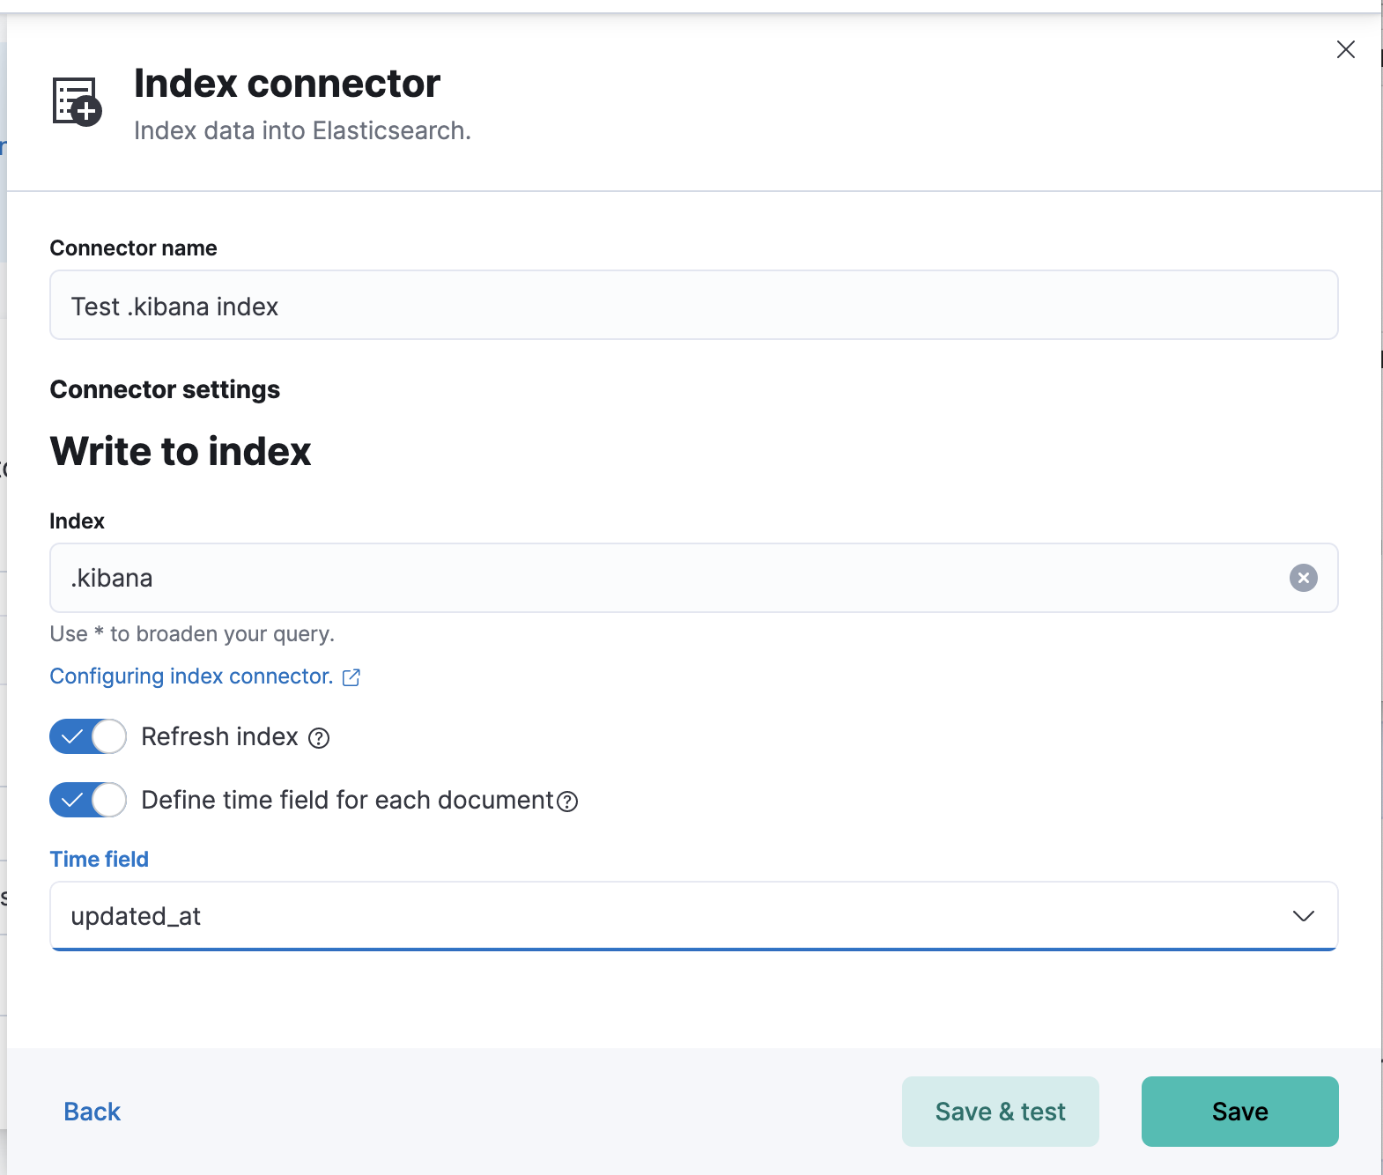Open Configuring index connector documentation
This screenshot has width=1383, height=1175.
[191, 676]
